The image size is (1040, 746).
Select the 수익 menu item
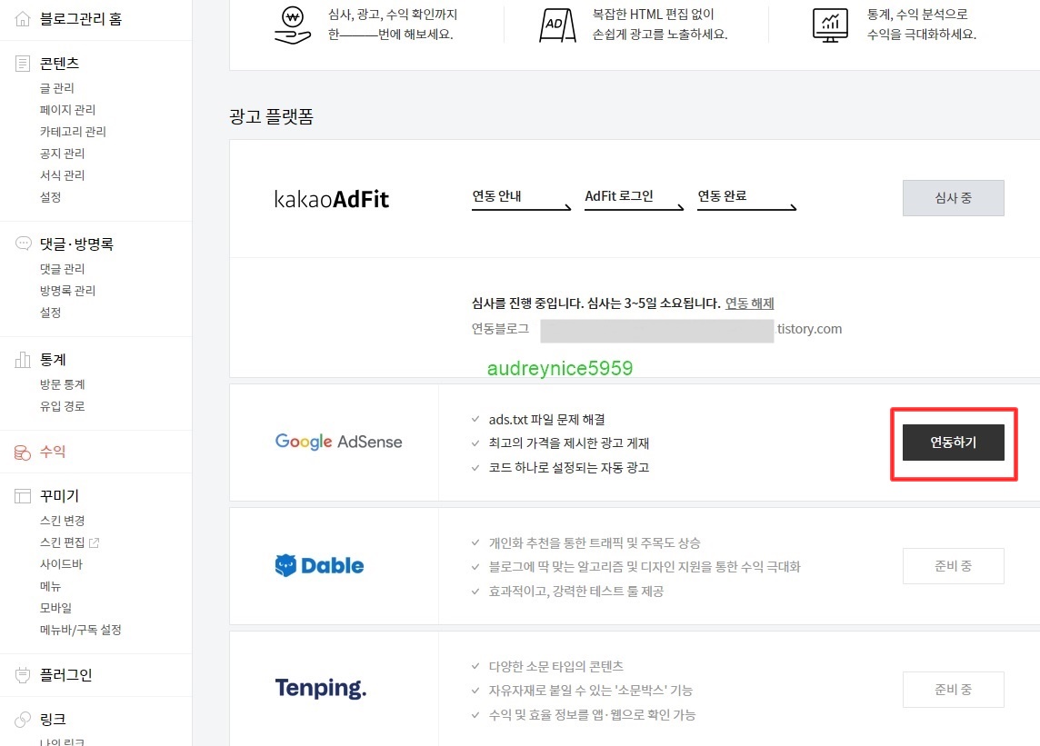(x=53, y=452)
